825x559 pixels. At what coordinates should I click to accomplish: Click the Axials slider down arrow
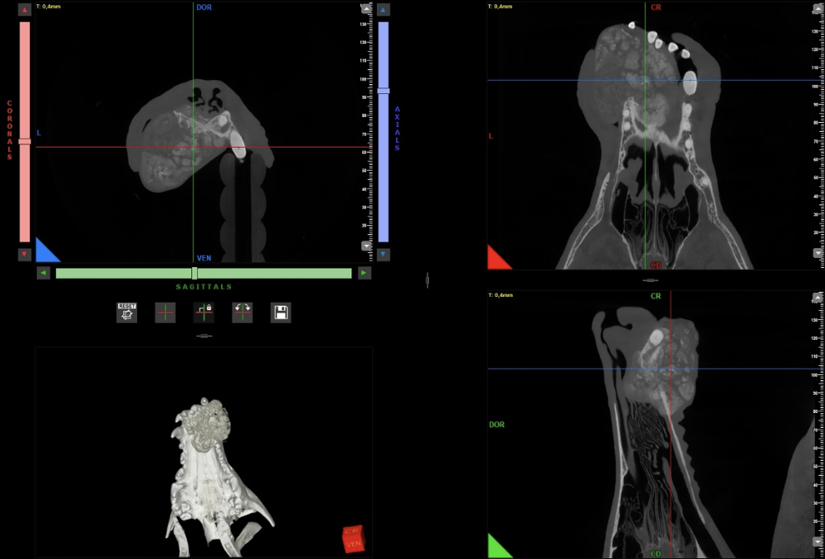pos(383,255)
